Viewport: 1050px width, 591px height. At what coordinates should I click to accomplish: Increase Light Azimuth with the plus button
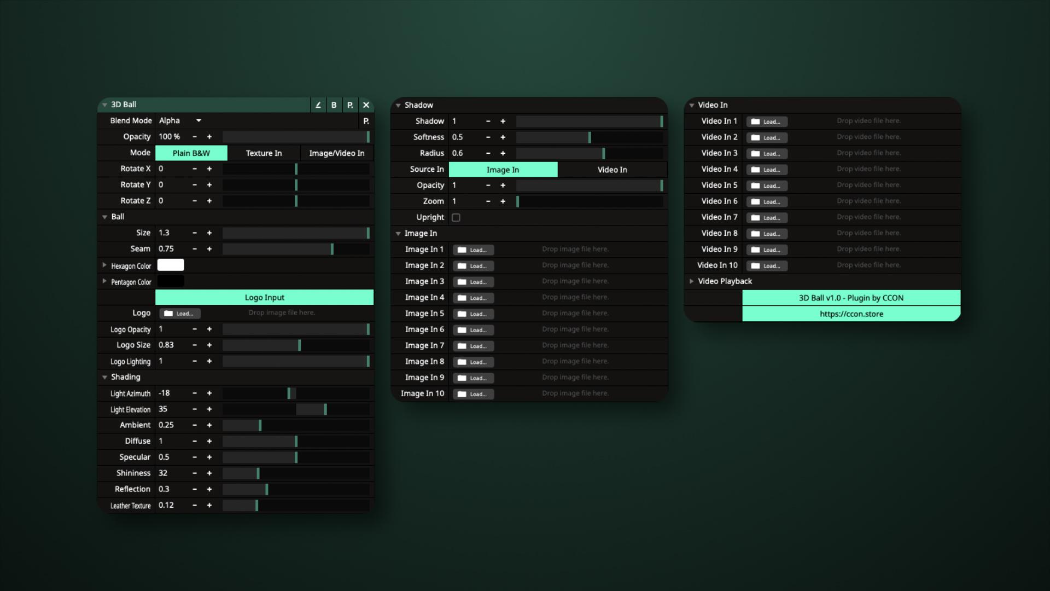click(x=209, y=393)
